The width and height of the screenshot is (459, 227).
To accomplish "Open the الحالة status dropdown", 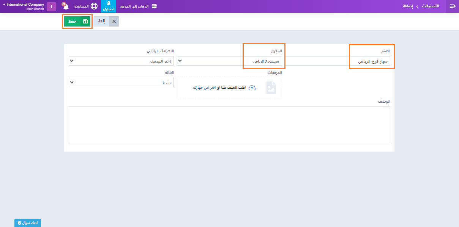I will 121,82.
